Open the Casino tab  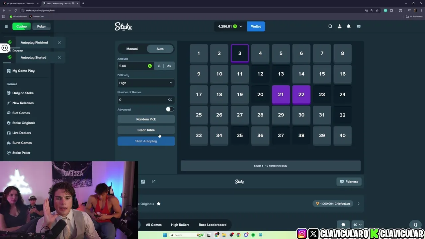[22, 26]
